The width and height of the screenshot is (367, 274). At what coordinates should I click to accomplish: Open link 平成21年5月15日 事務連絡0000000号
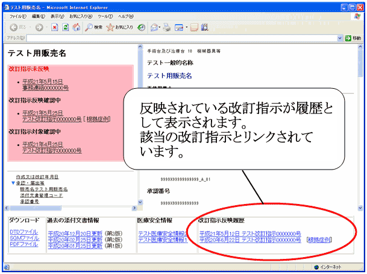click(45, 85)
